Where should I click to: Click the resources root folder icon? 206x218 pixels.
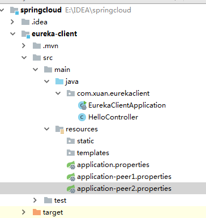coord(59,130)
